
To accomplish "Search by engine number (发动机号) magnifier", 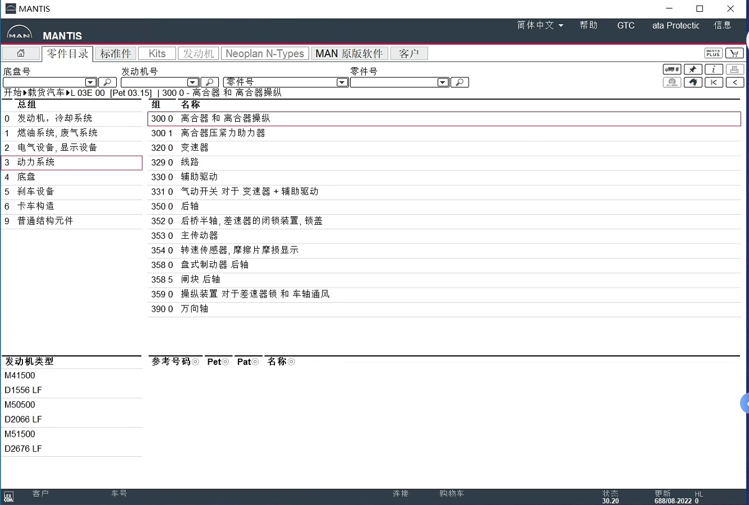I will point(209,82).
